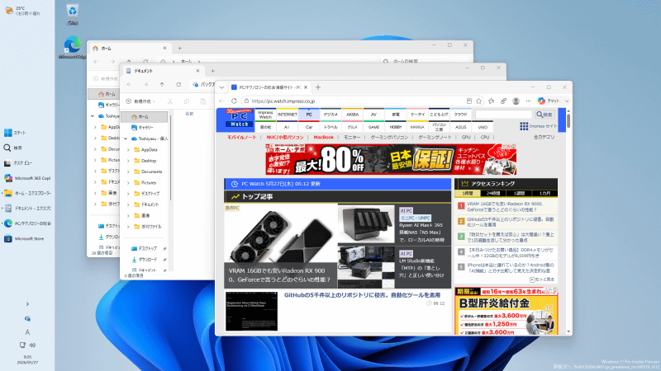Viewport: 661px width, 371px height.
Task: Select the Microsoft Edge desktop shortcut
Action: point(73,48)
